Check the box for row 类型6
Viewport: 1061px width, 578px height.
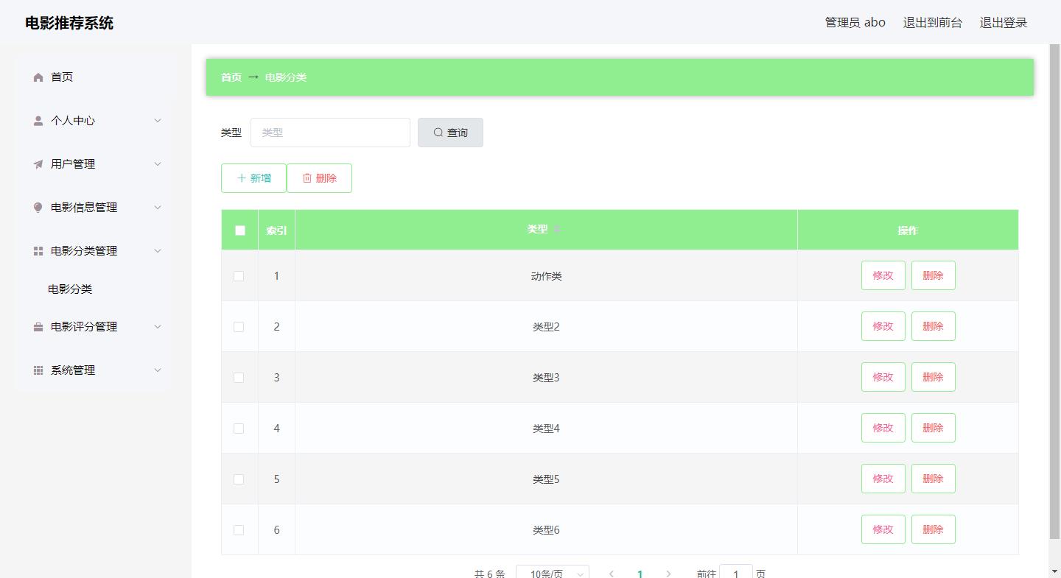(x=239, y=530)
